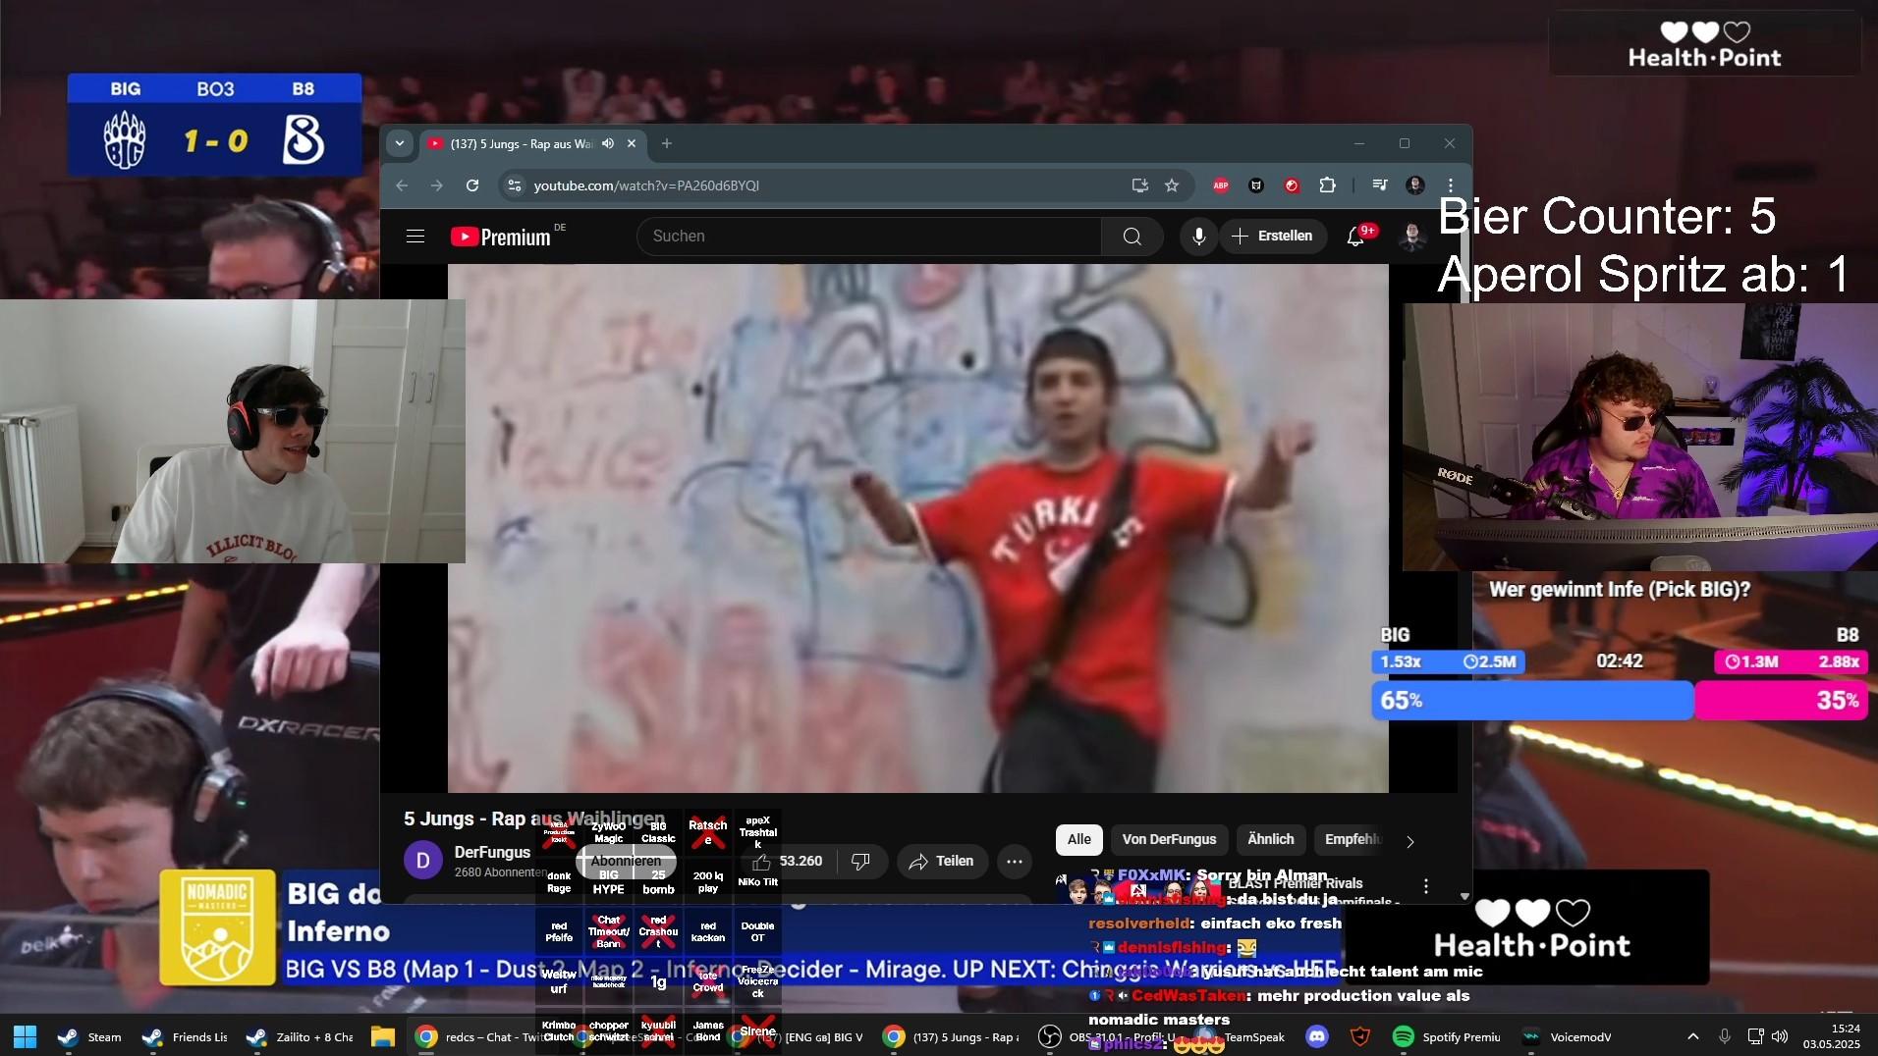Open the volume control in system tray
Image resolution: width=1878 pixels, height=1056 pixels.
click(x=1780, y=1036)
